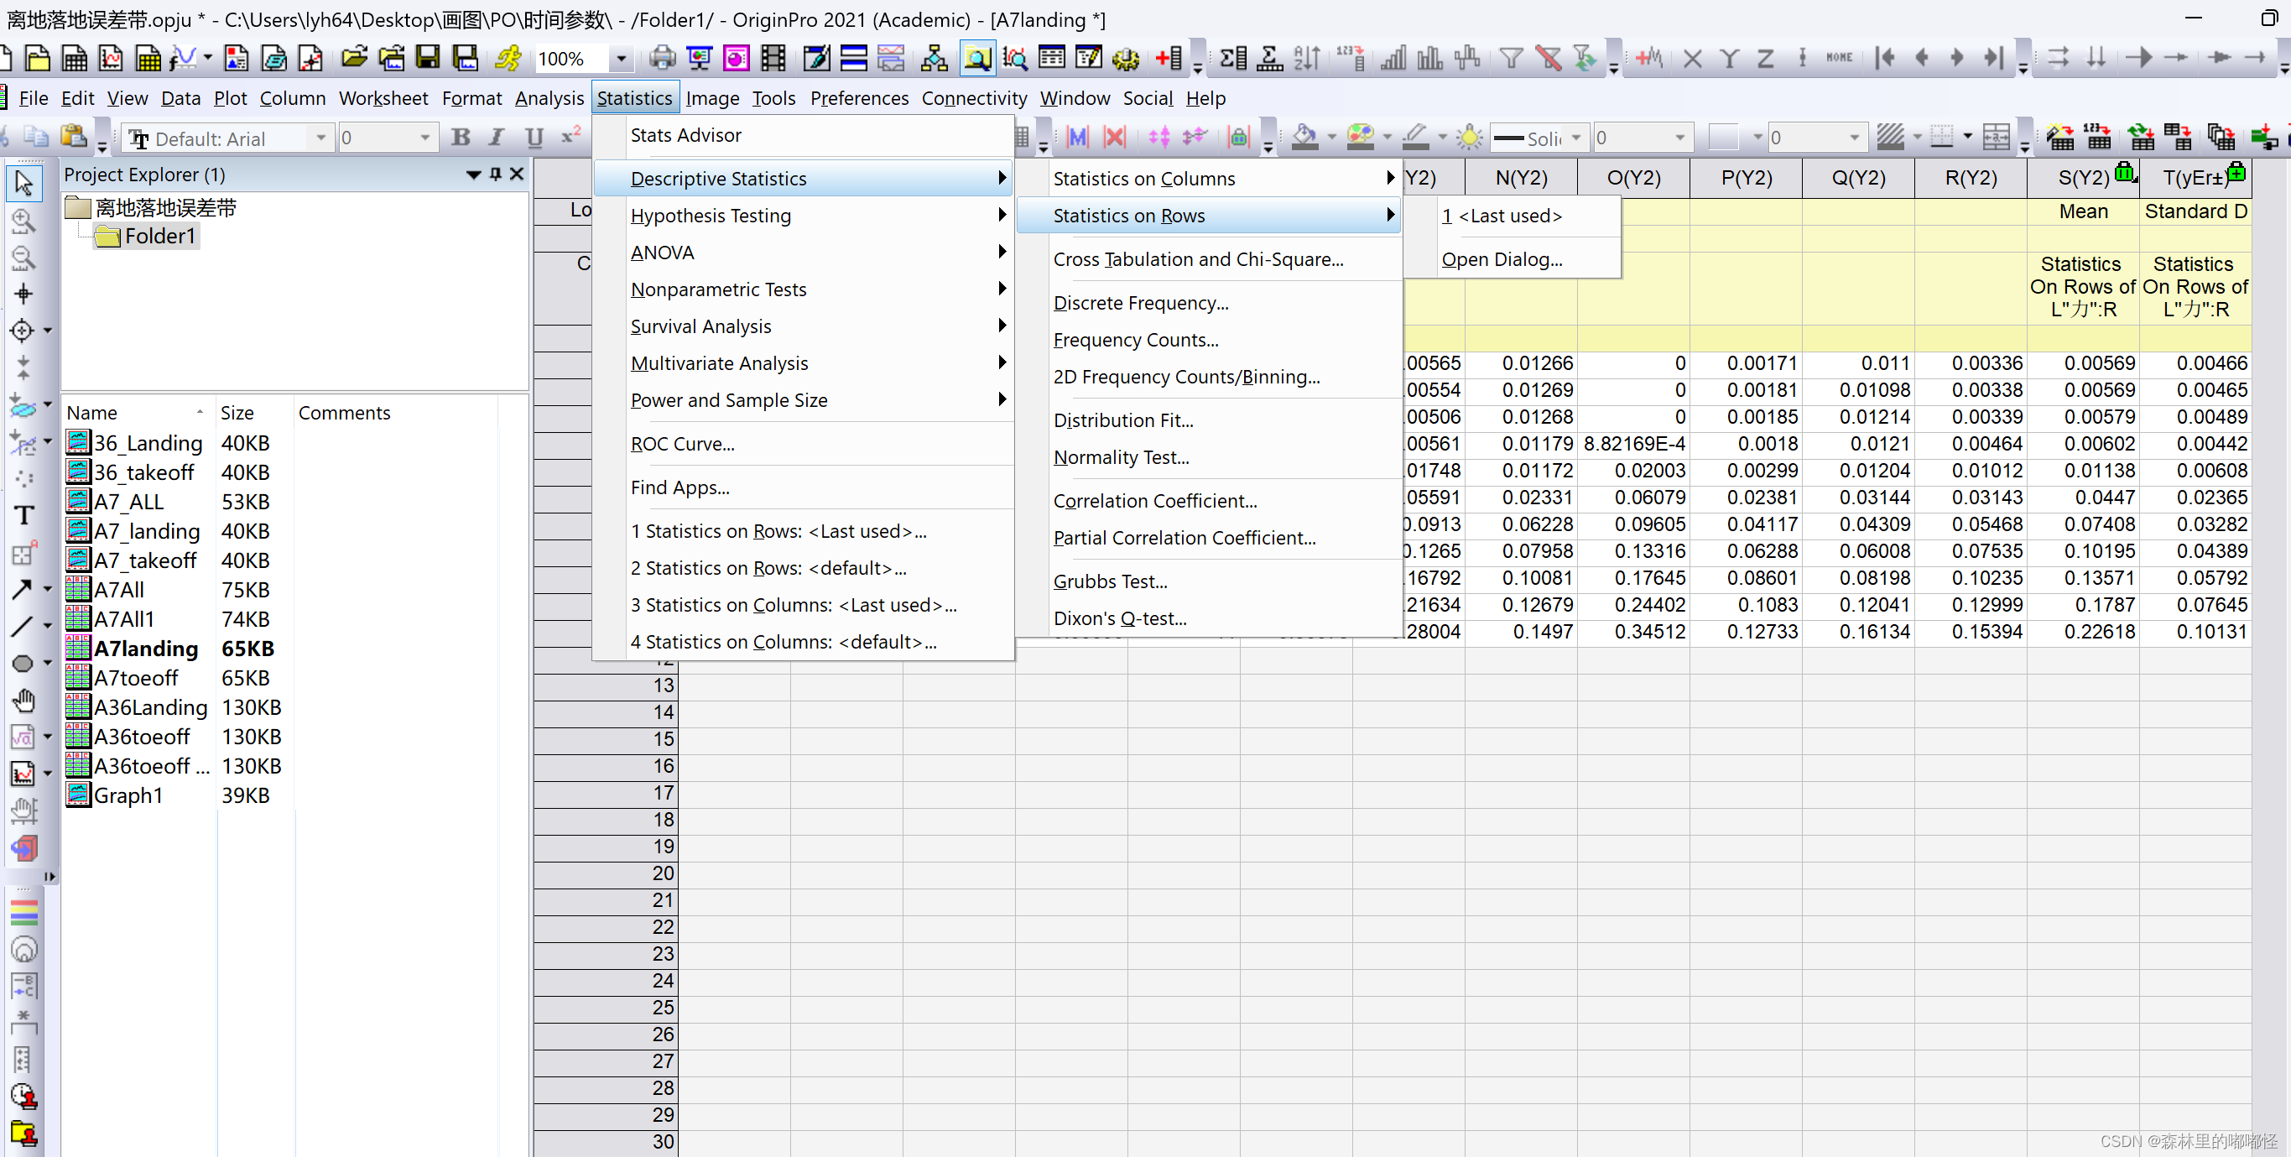Click Open Dialog for Statistics on Rows
This screenshot has height=1157, width=2291.
pos(1502,258)
